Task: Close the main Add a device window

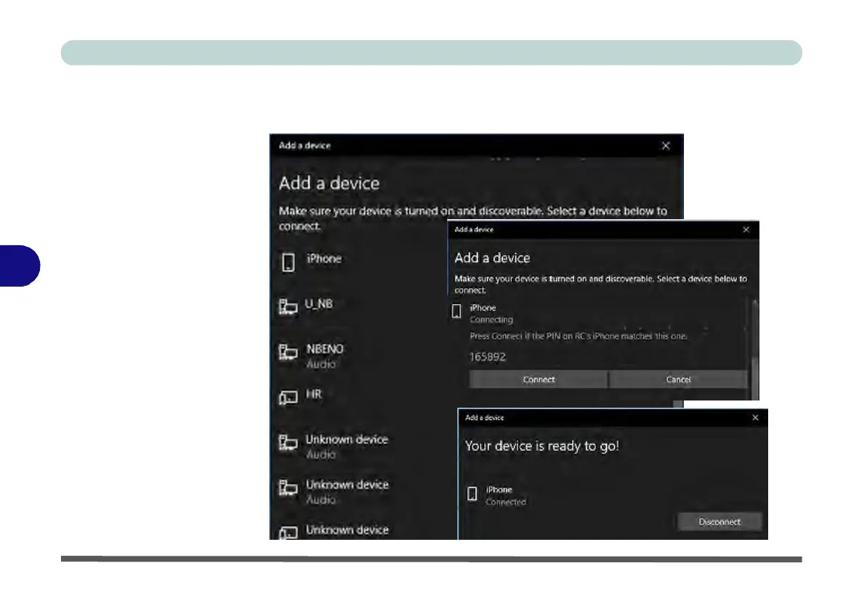Action: click(666, 146)
